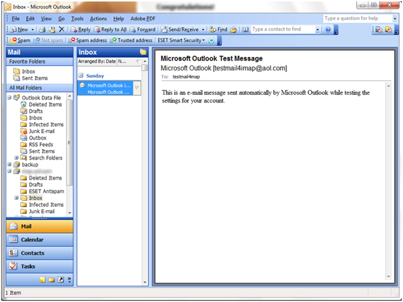Open the Edit menu
This screenshot has height=302, width=403.
[30, 18]
